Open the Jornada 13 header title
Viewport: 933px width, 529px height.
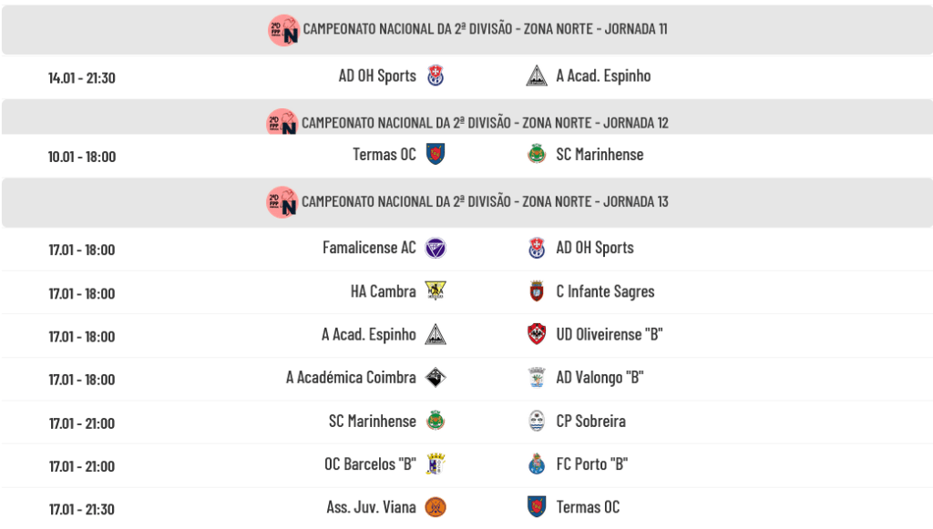tap(485, 201)
